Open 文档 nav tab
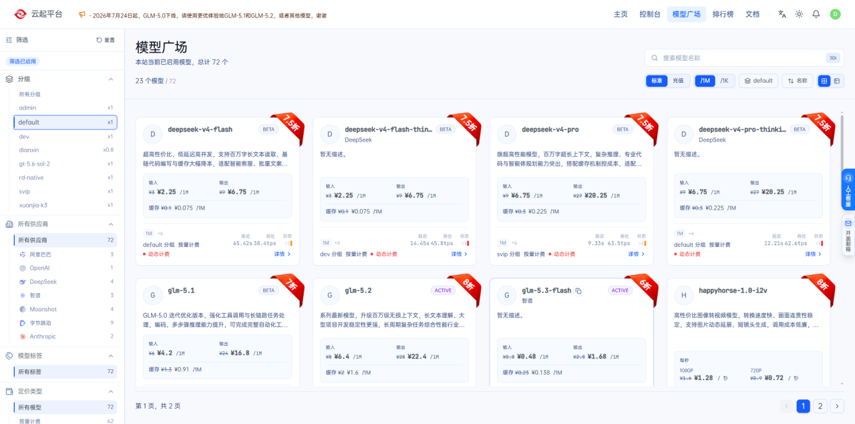Viewport: 855px width, 424px height. [752, 14]
